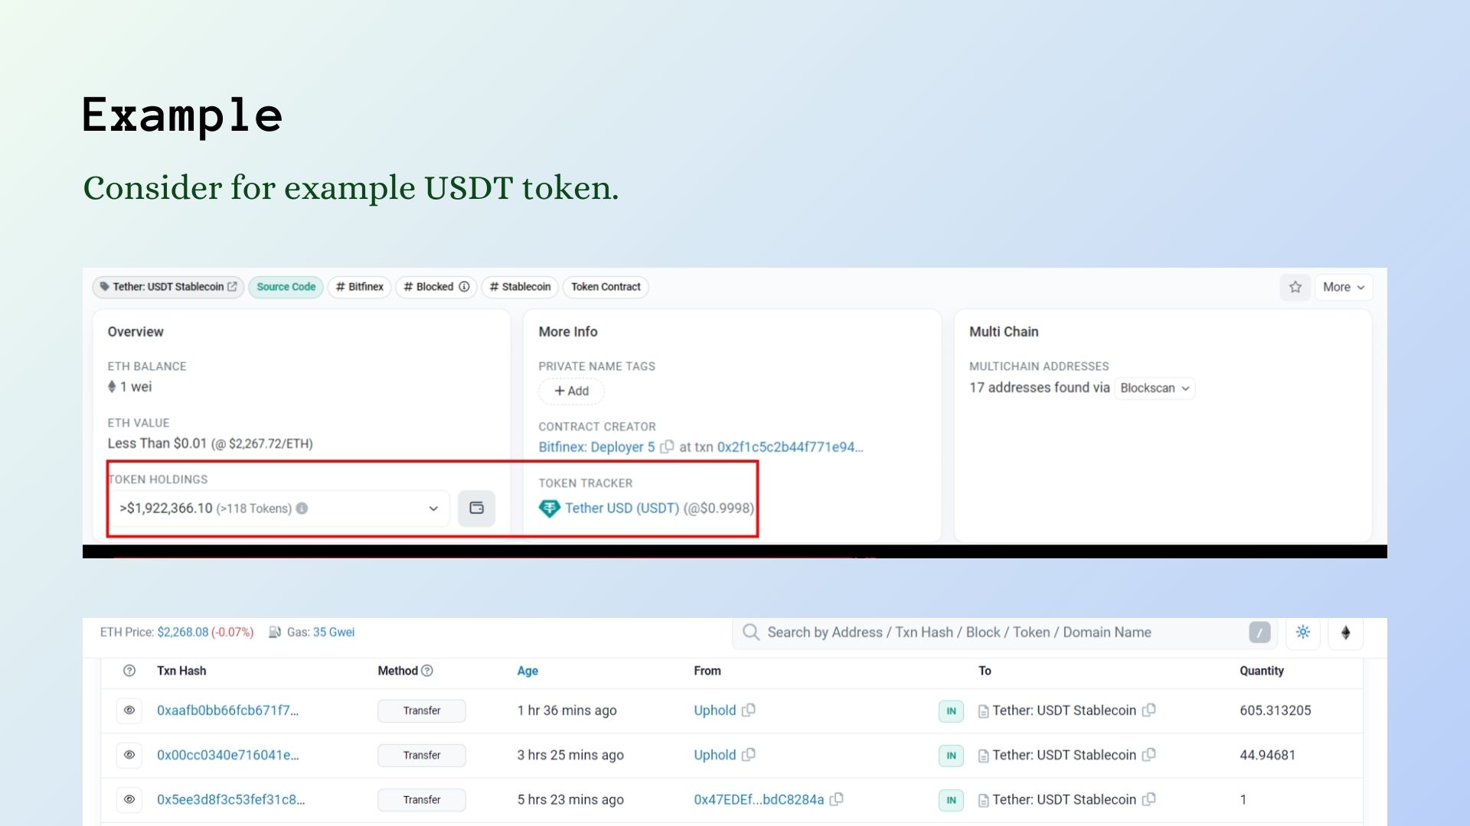
Task: Toggle the sun theme icon
Action: tap(1302, 633)
